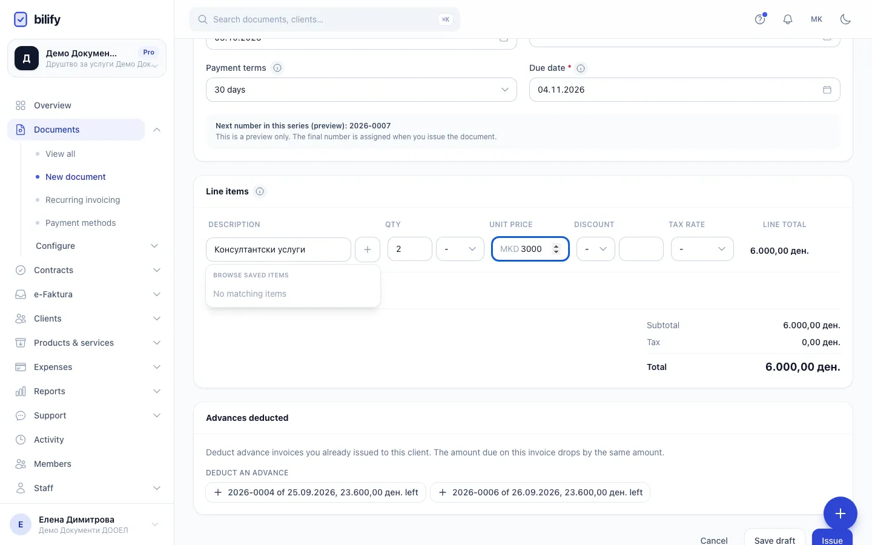Open Payment methods page

(x=81, y=223)
